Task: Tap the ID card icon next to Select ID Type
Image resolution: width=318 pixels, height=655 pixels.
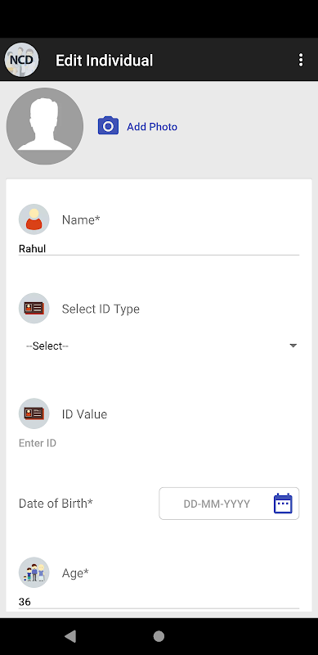Action: [x=34, y=309]
